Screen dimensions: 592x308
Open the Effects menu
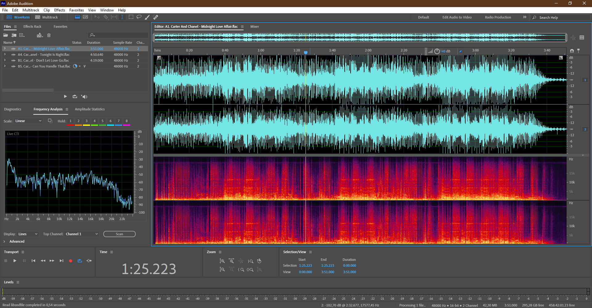[x=60, y=10]
